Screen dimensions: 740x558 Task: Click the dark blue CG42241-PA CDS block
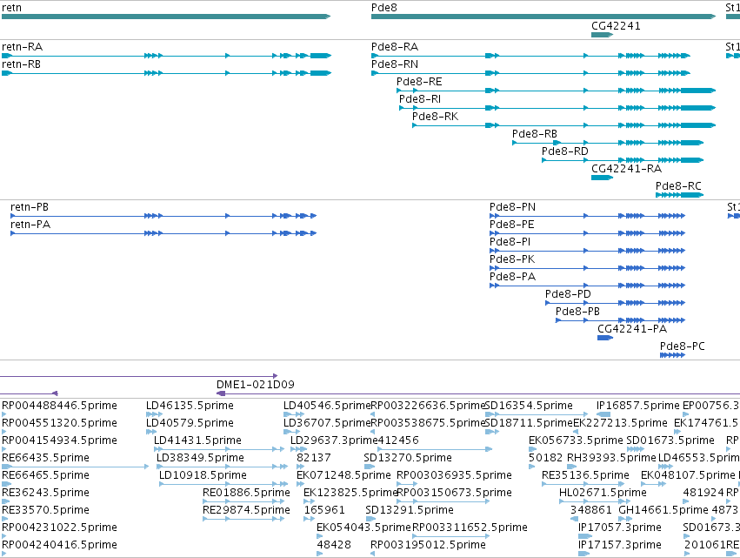[x=605, y=338]
